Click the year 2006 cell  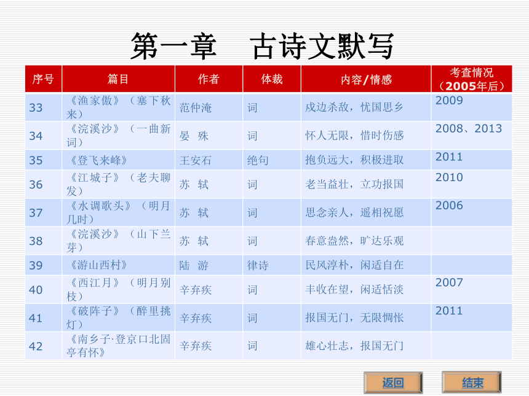click(472, 212)
